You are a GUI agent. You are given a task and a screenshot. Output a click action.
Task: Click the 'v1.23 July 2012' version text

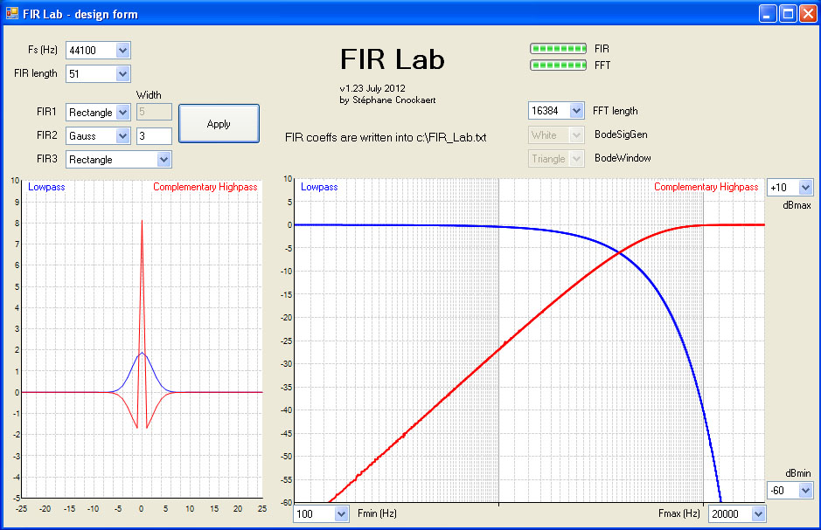tap(372, 88)
